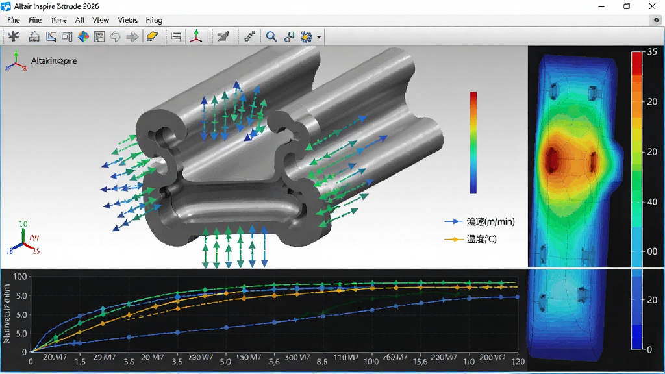This screenshot has width=665, height=374.
Task: Click the x-axis label 120
Action: coord(518,362)
